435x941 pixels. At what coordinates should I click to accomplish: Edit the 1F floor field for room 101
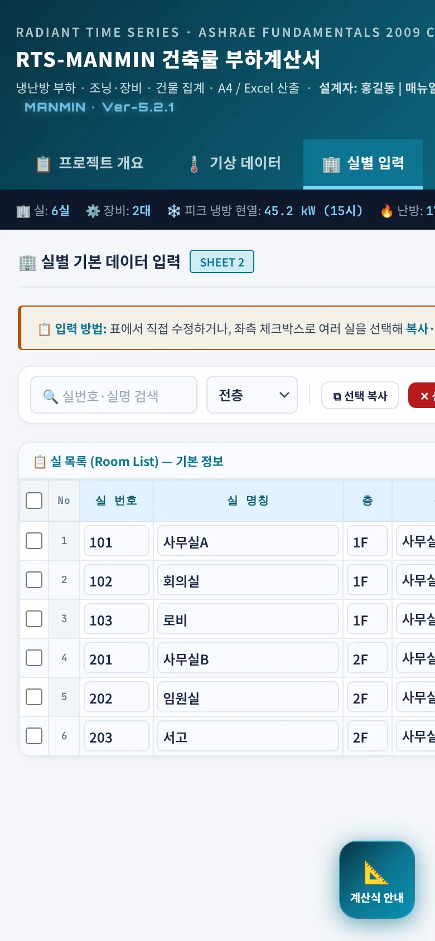(x=367, y=541)
